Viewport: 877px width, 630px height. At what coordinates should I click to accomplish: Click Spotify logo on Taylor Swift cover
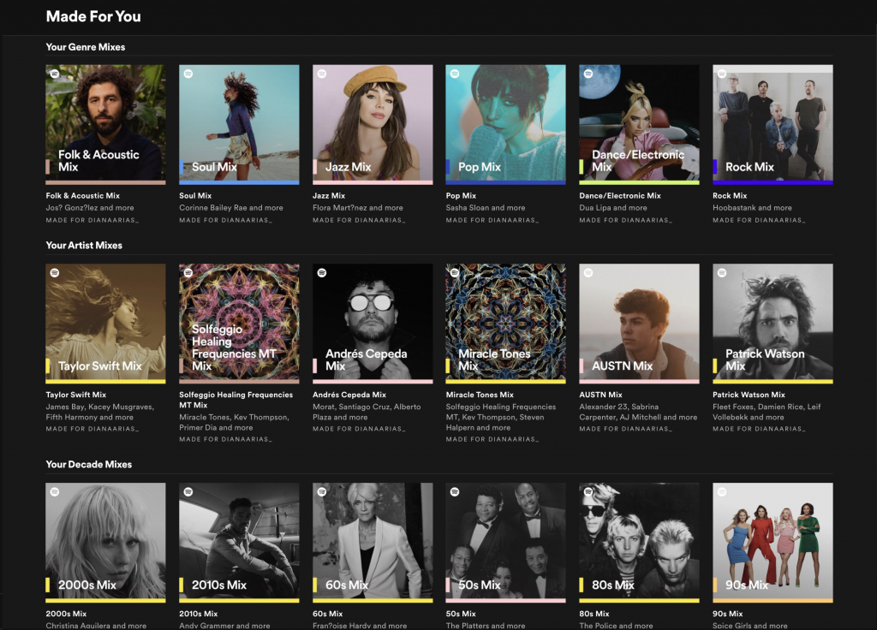55,273
